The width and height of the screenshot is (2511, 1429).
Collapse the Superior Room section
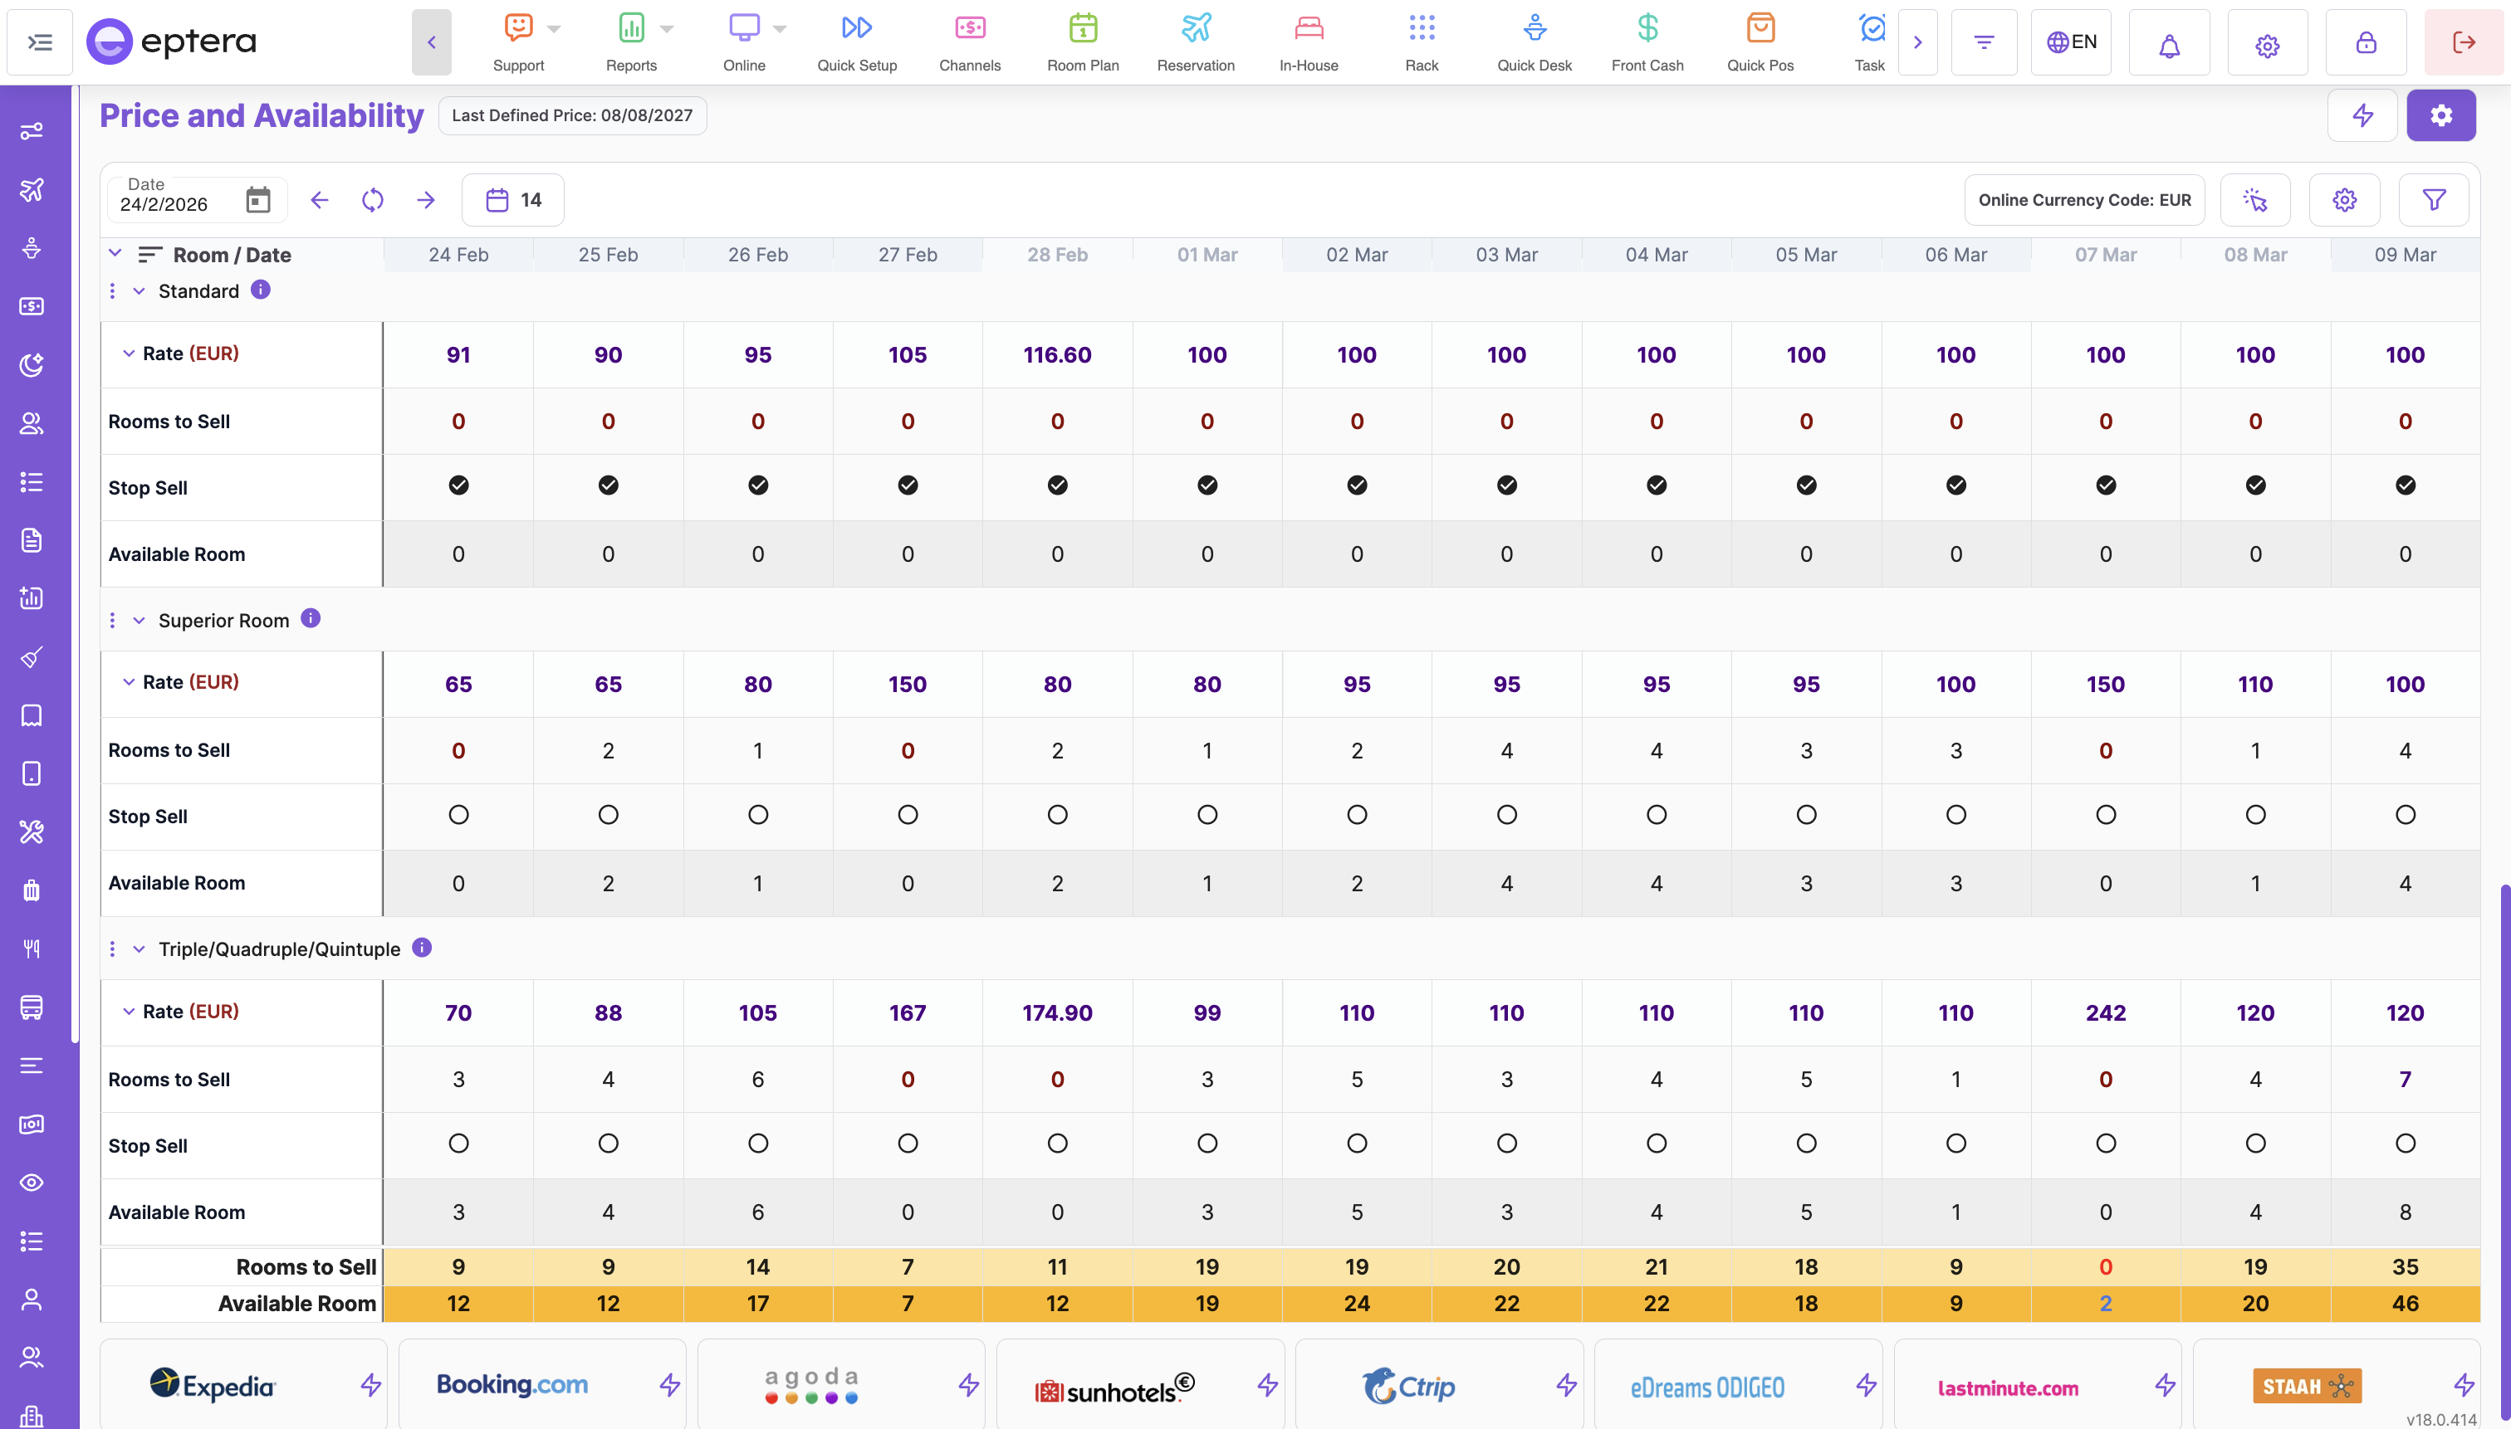139,620
